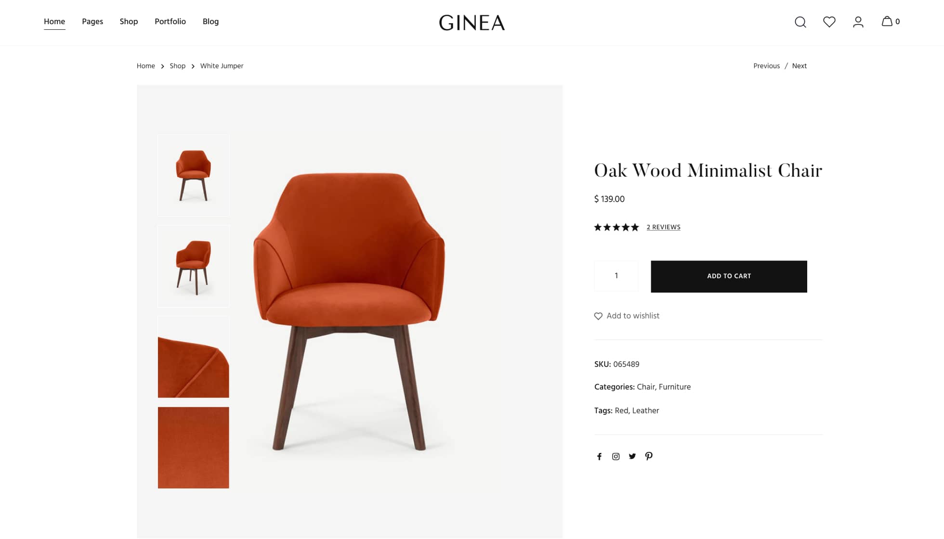
Task: Share product on Twitter
Action: click(632, 456)
